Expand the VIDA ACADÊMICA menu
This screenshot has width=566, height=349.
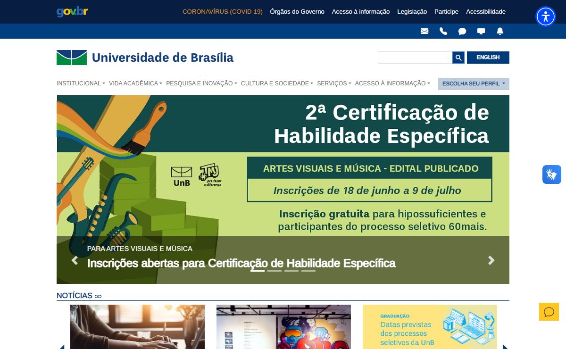coord(135,83)
